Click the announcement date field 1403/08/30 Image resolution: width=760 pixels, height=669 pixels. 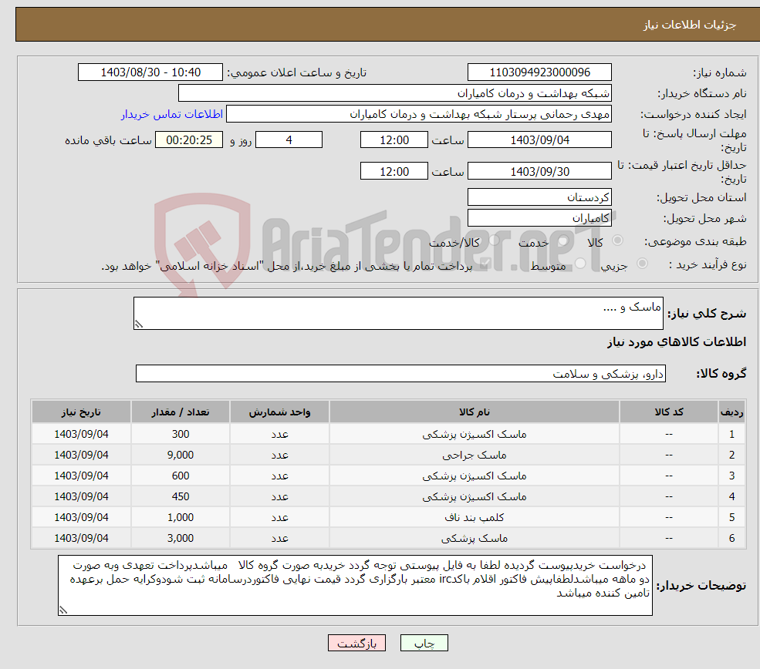click(x=150, y=72)
